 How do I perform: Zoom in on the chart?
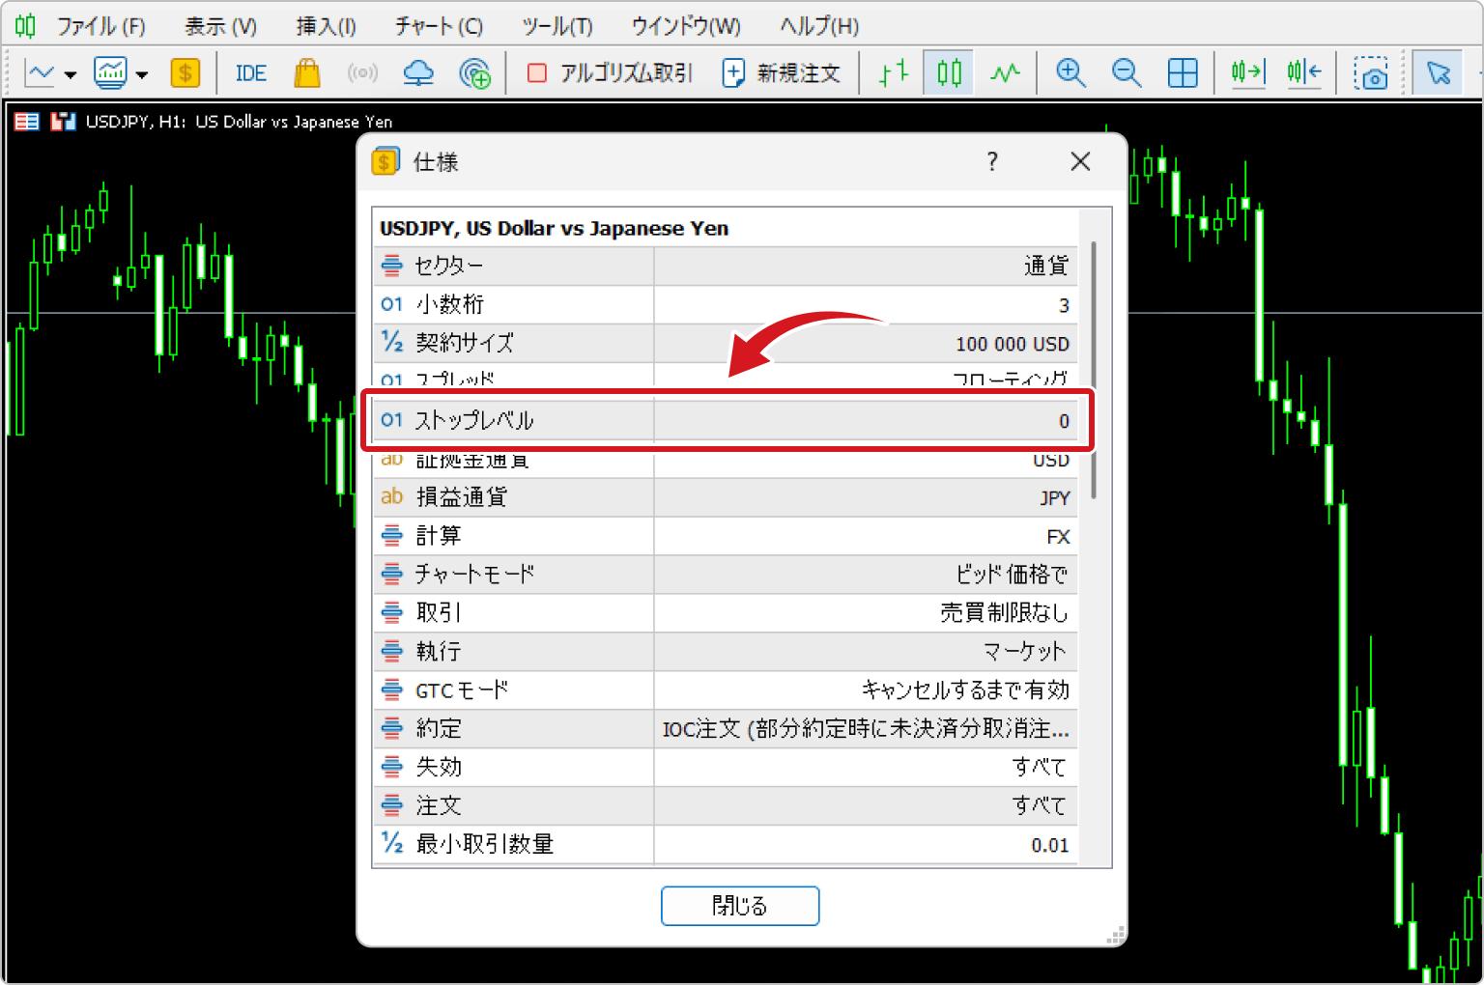click(1070, 73)
